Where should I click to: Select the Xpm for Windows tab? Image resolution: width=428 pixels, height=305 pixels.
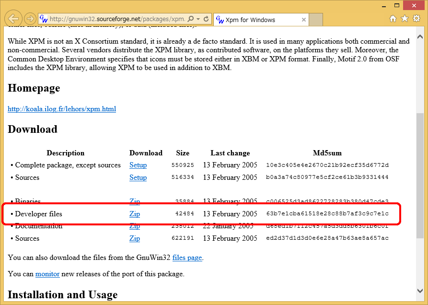pyautogui.click(x=261, y=20)
